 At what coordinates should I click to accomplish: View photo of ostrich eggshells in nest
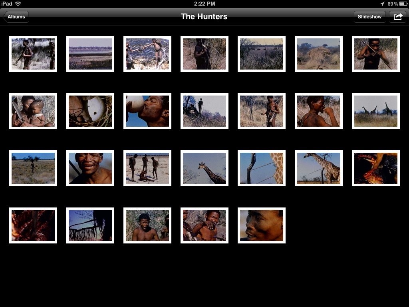[90, 111]
